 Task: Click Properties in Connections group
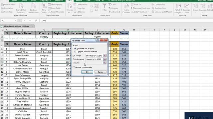[x=79, y=8]
